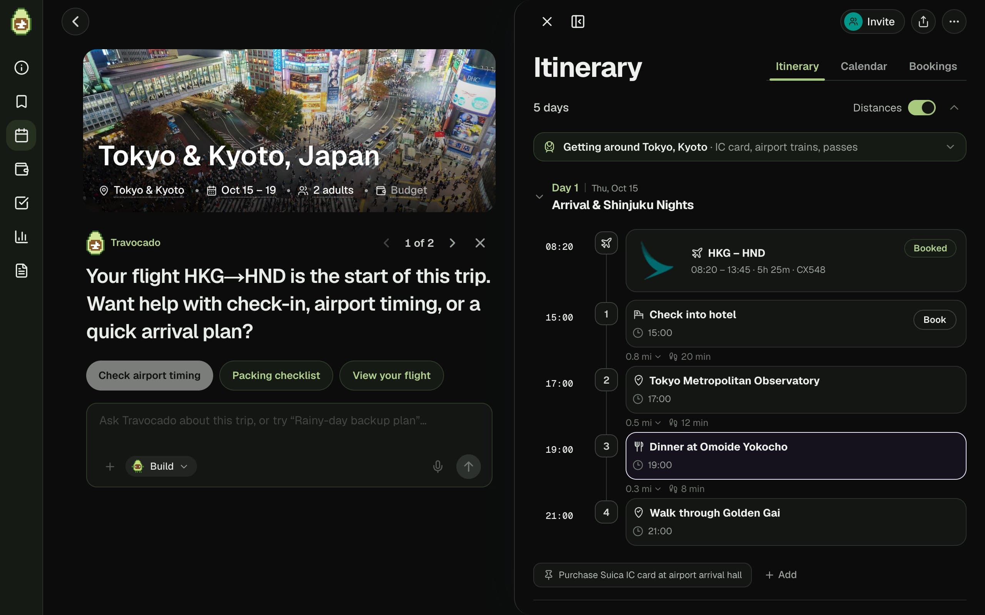Switch to the Bookings tab
This screenshot has height=615, width=985.
click(x=933, y=66)
